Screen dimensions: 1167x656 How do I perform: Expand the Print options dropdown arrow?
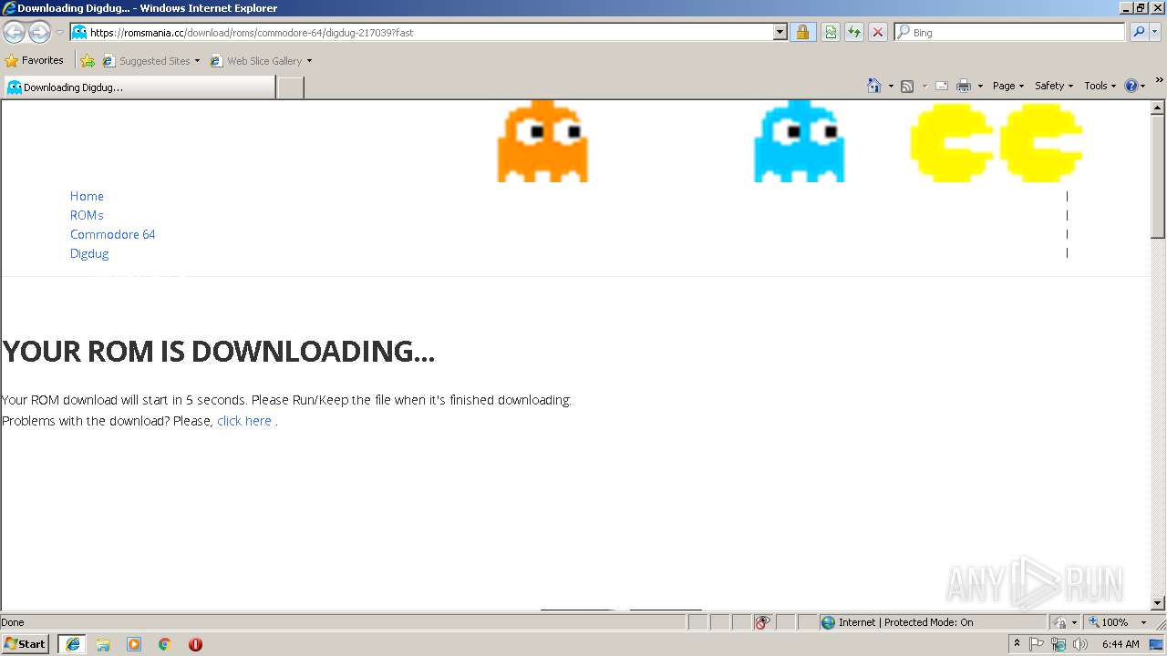pos(980,86)
